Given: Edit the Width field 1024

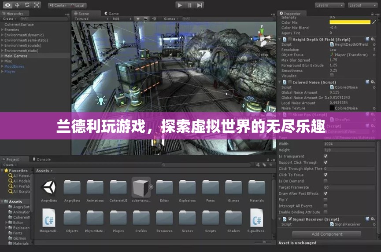Looking at the screenshot, I should 349,144.
